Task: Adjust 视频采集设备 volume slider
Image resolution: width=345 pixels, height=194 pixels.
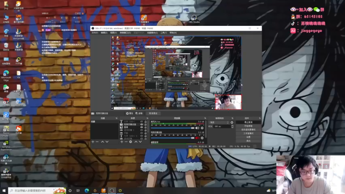Action: pos(173,138)
